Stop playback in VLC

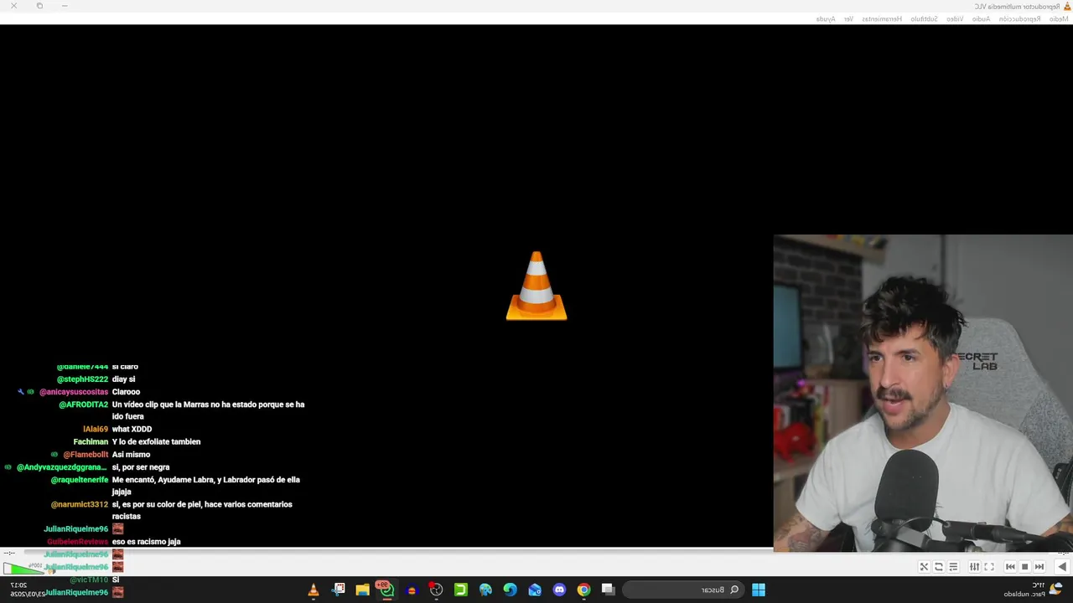click(x=1024, y=567)
